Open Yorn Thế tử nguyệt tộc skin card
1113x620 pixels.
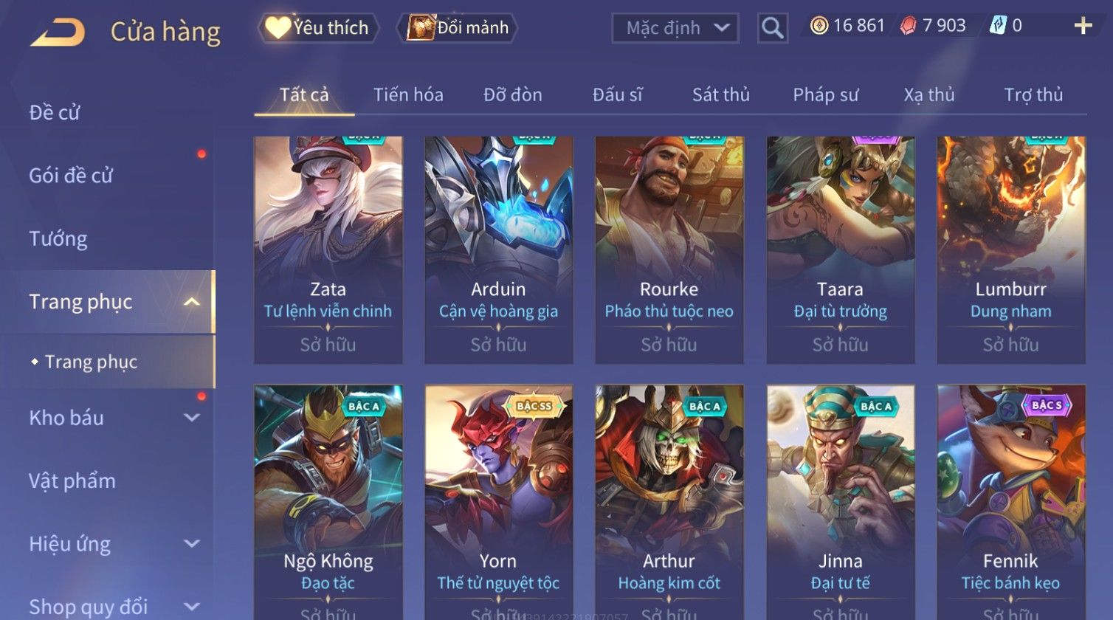pyautogui.click(x=498, y=502)
